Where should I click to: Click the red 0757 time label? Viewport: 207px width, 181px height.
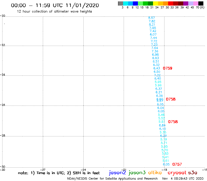pos(177,164)
